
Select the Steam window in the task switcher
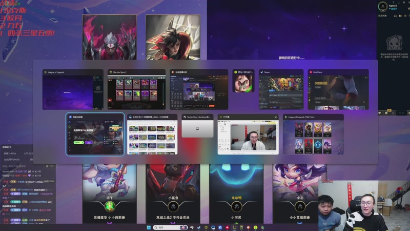281,89
